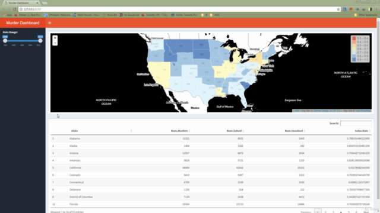Screen dimensions: 380x213
Task: Select the Delaware table row
Action: [x=211, y=189]
